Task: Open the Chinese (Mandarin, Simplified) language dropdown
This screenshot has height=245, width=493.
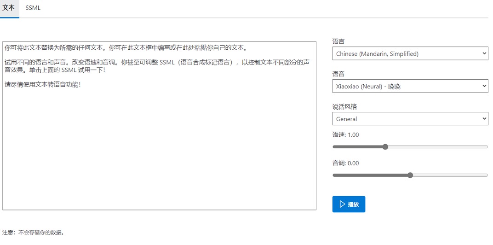Action: (x=405, y=54)
